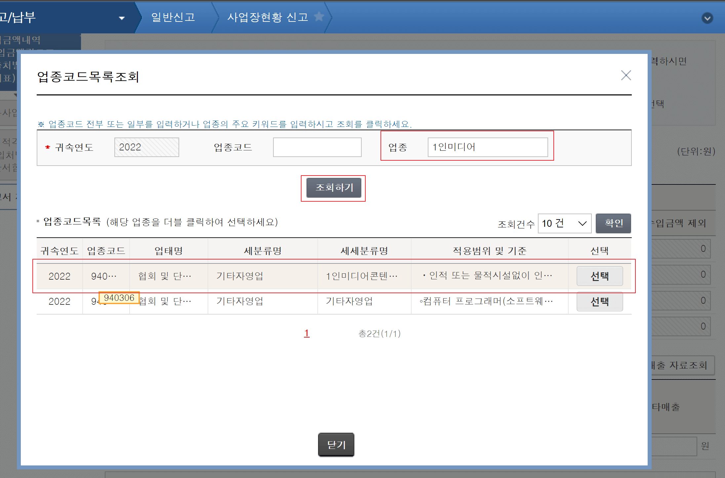Open the 조회건수 10 건 dropdown
The image size is (725, 478).
coord(564,223)
